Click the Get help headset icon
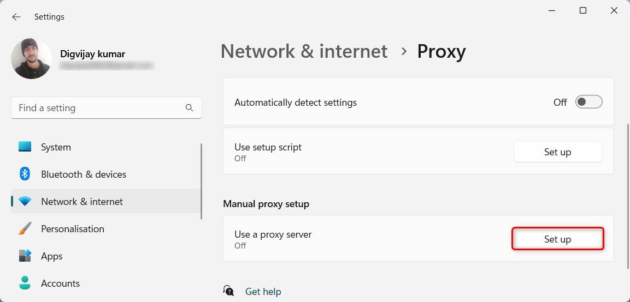630x302 pixels. pyautogui.click(x=229, y=292)
